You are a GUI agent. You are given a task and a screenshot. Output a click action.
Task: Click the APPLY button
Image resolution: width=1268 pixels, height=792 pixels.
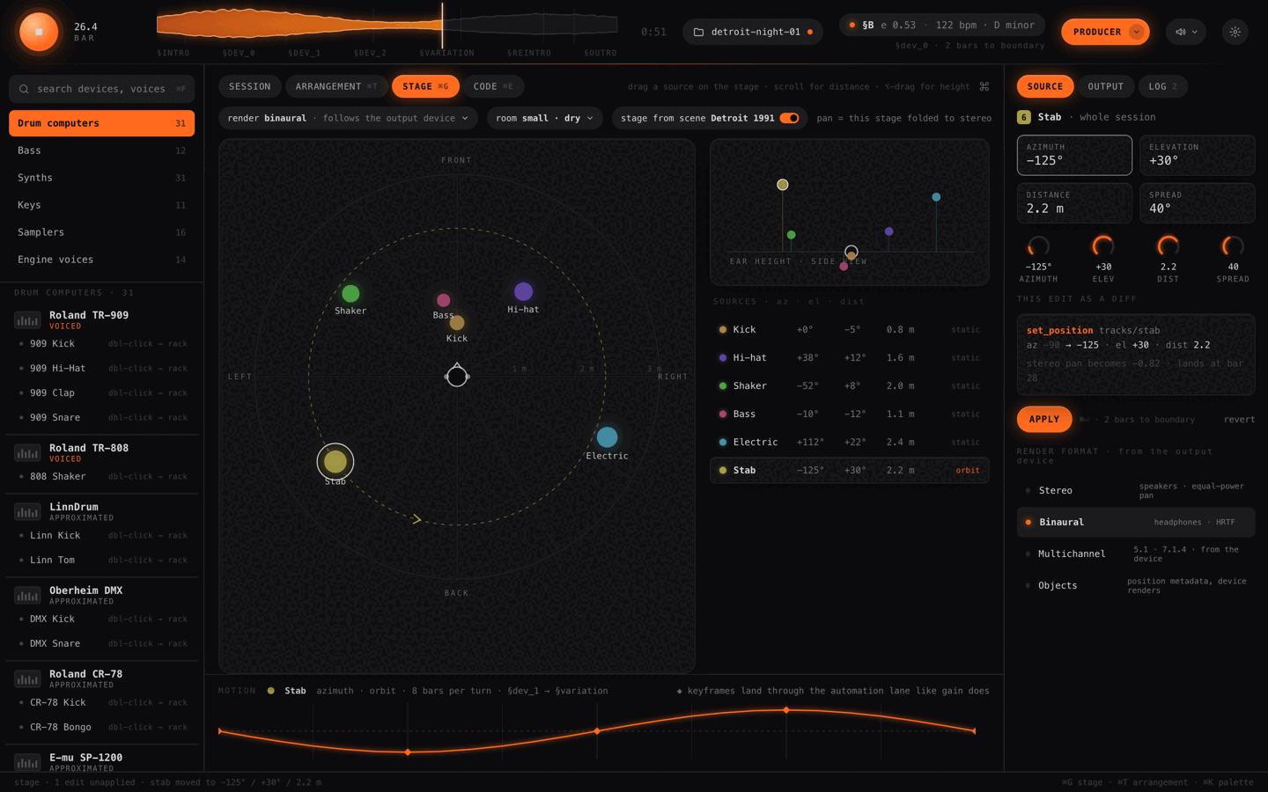1044,419
